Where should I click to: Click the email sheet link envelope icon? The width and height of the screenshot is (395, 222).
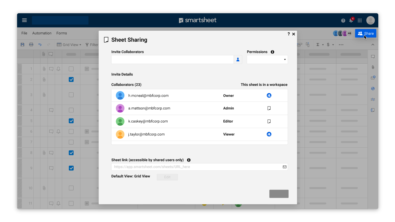[284, 167]
